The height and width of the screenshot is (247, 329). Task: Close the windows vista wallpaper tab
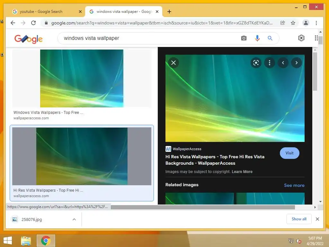click(x=157, y=12)
